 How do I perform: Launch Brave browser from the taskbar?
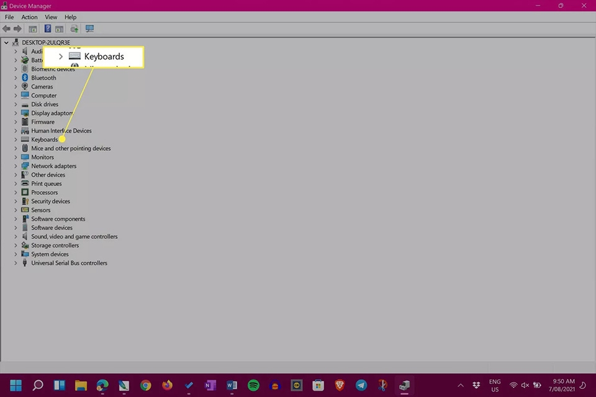[340, 386]
